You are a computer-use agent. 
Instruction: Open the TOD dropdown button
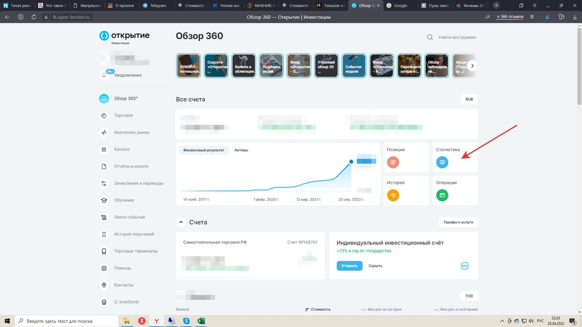click(x=469, y=296)
